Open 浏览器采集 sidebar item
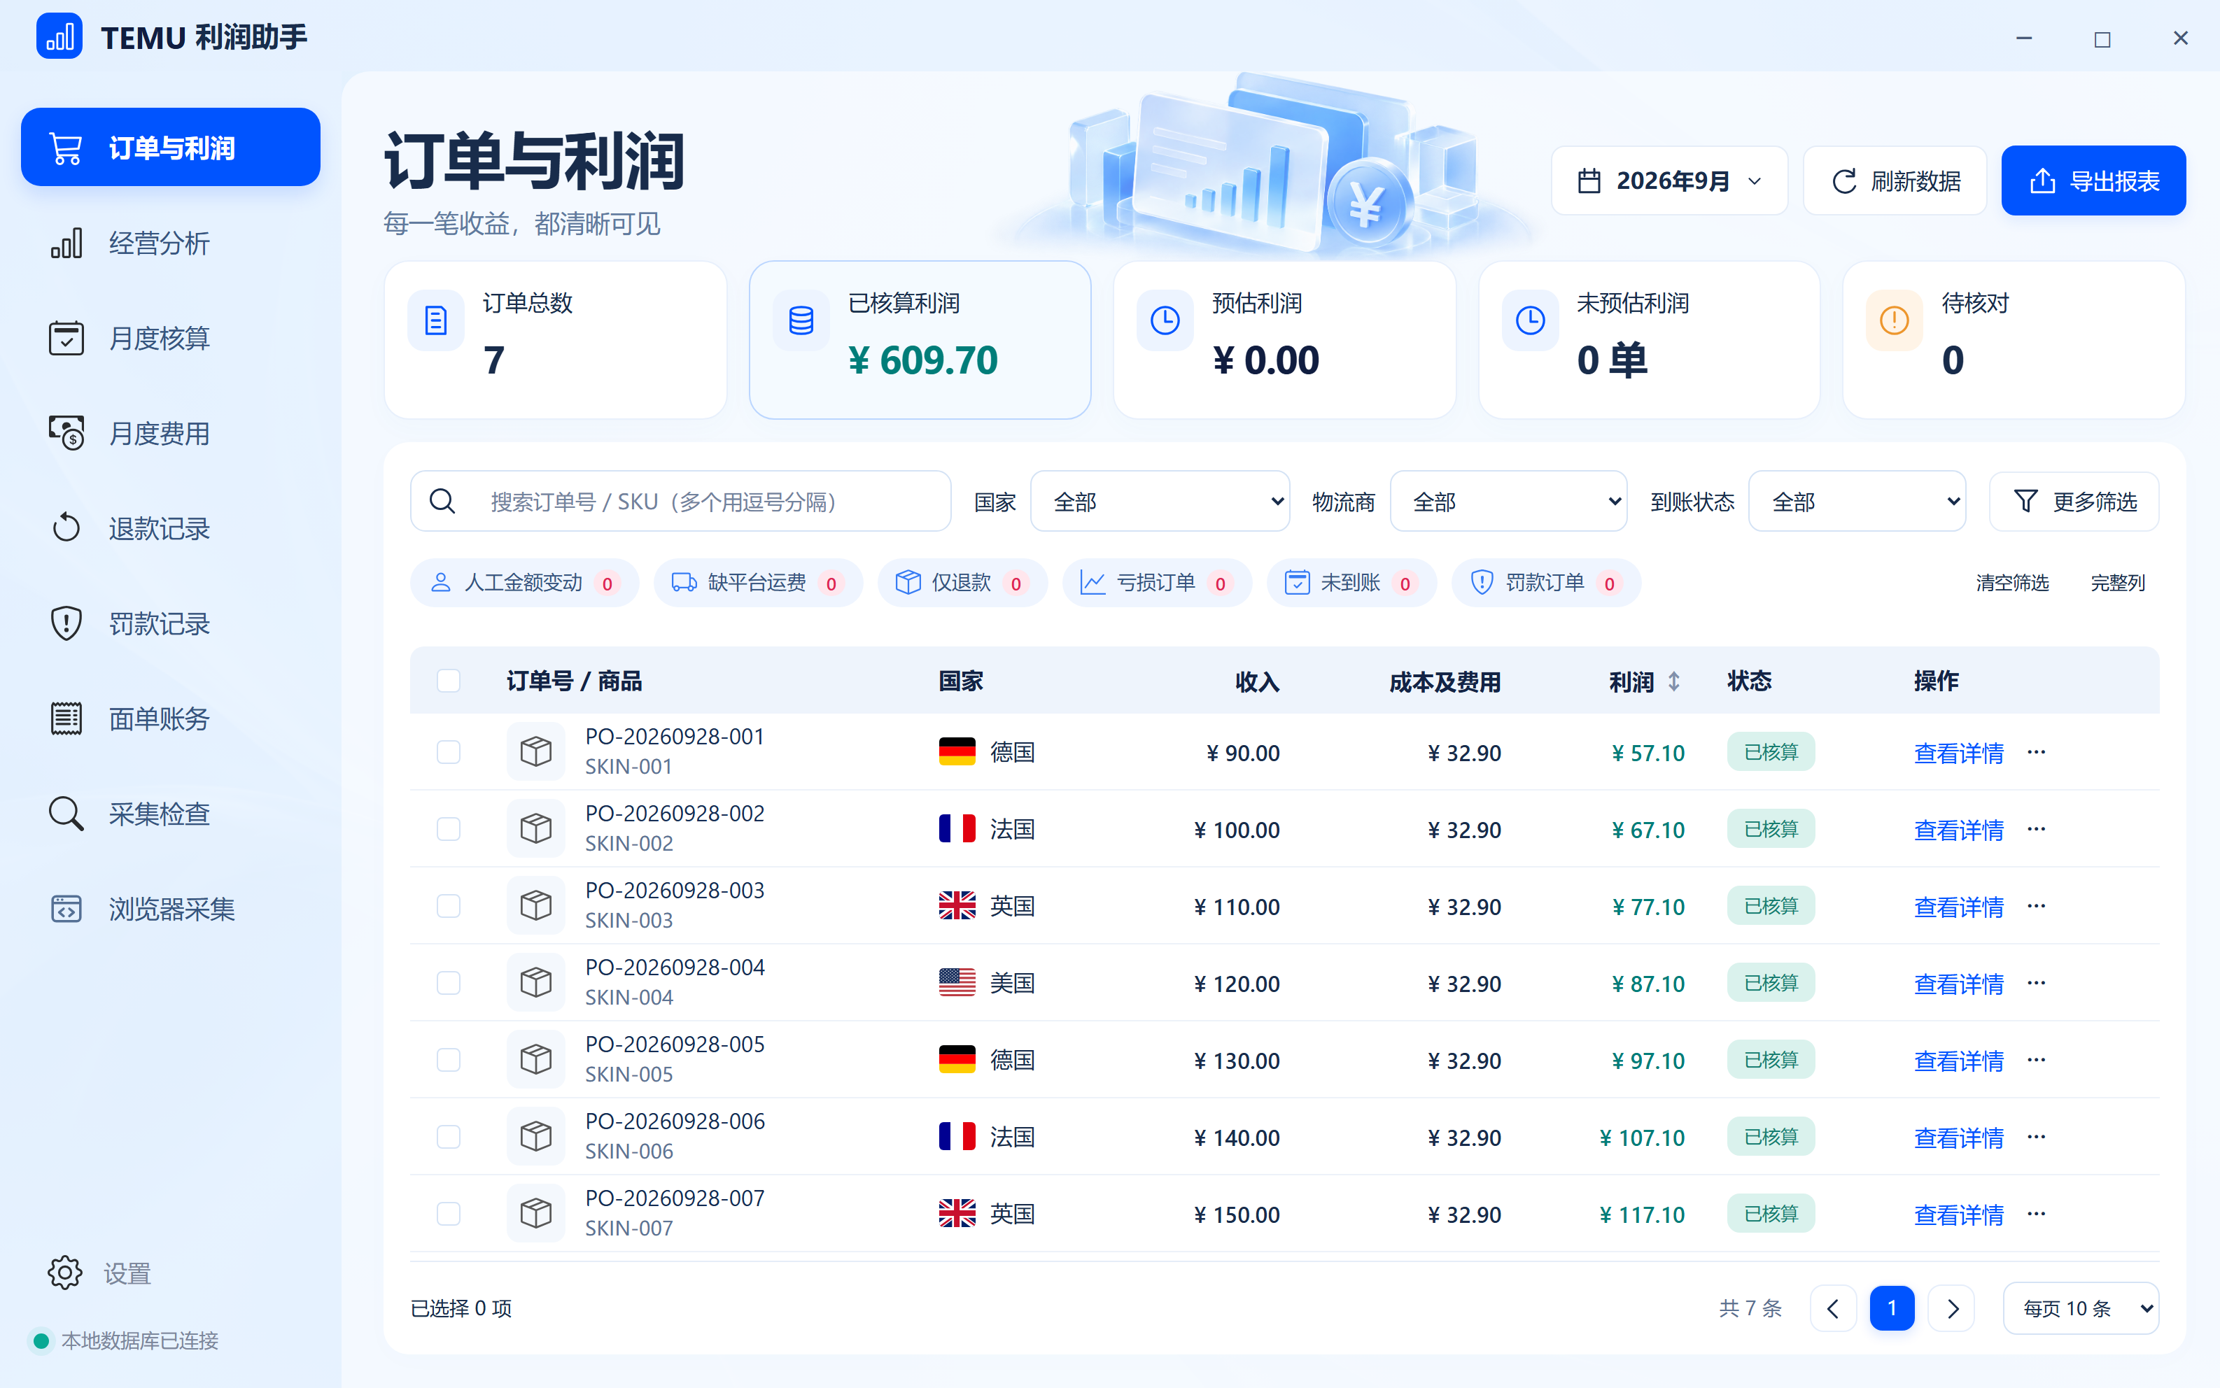Viewport: 2220px width, 1388px height. point(171,909)
